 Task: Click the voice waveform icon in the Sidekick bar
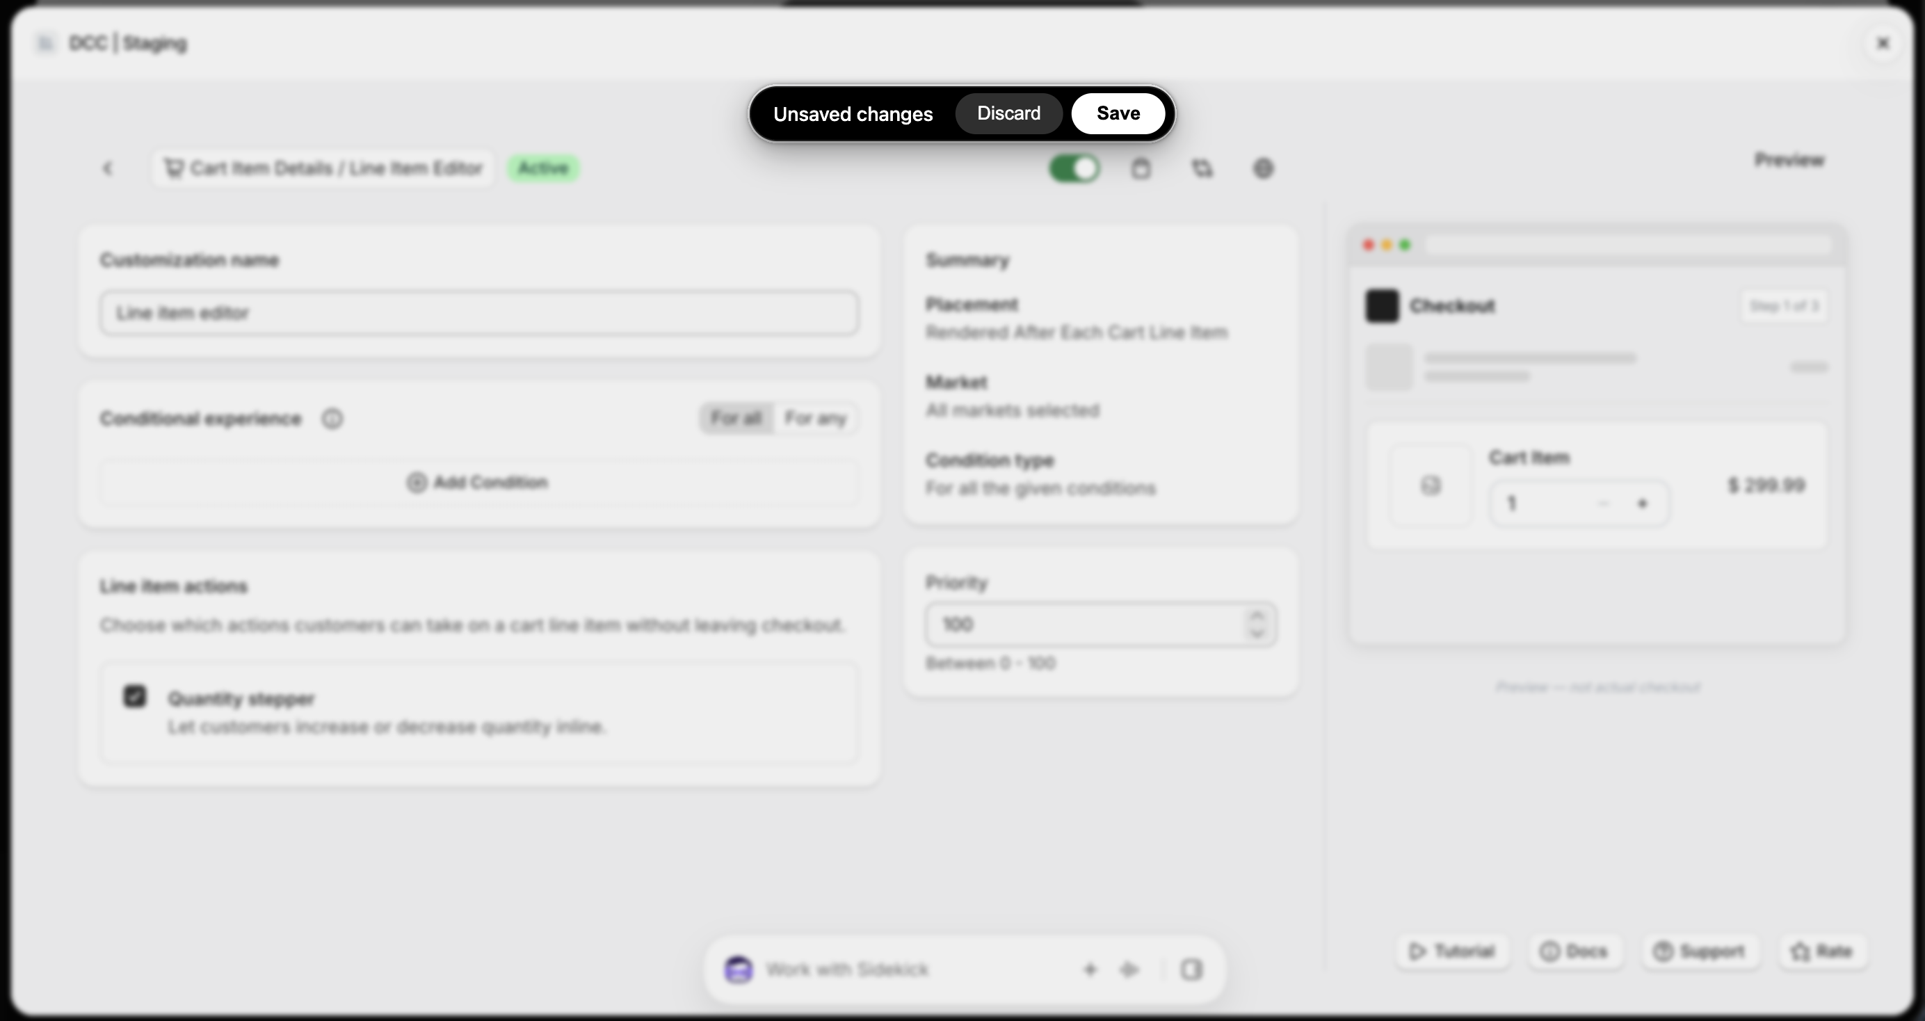coord(1129,970)
